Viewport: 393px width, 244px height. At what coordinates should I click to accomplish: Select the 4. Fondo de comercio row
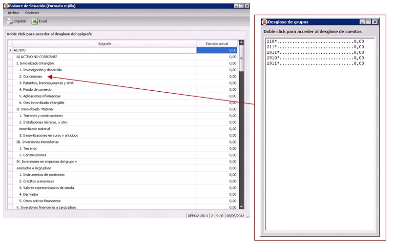35,90
